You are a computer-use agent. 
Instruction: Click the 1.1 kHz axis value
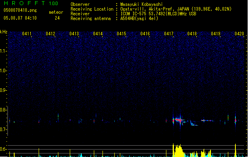(x=3, y=51)
